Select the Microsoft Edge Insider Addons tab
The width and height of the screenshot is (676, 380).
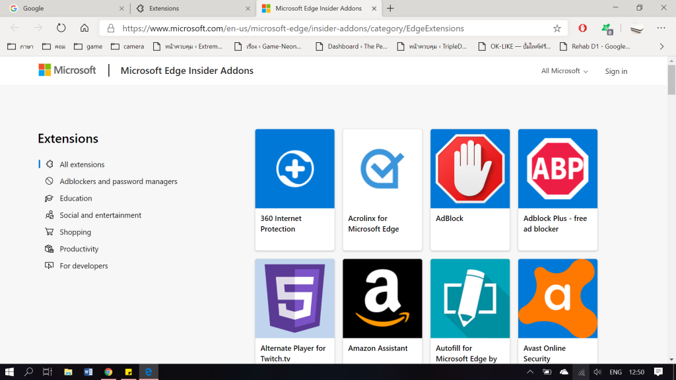319,8
